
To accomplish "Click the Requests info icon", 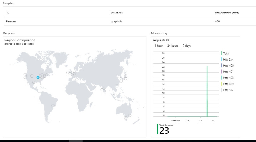I will [167, 40].
